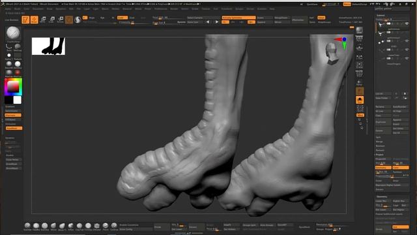The width and height of the screenshot is (417, 235).
Task: Select the white secondary color swatch
Action: pyautogui.click(x=18, y=100)
